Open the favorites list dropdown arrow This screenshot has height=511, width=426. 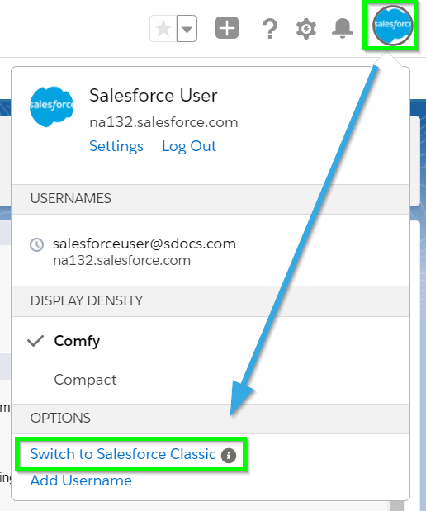coord(187,29)
